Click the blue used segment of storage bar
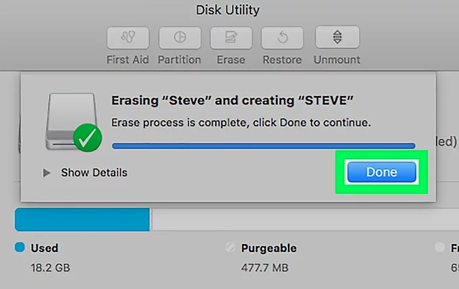The image size is (459, 289). click(x=83, y=220)
